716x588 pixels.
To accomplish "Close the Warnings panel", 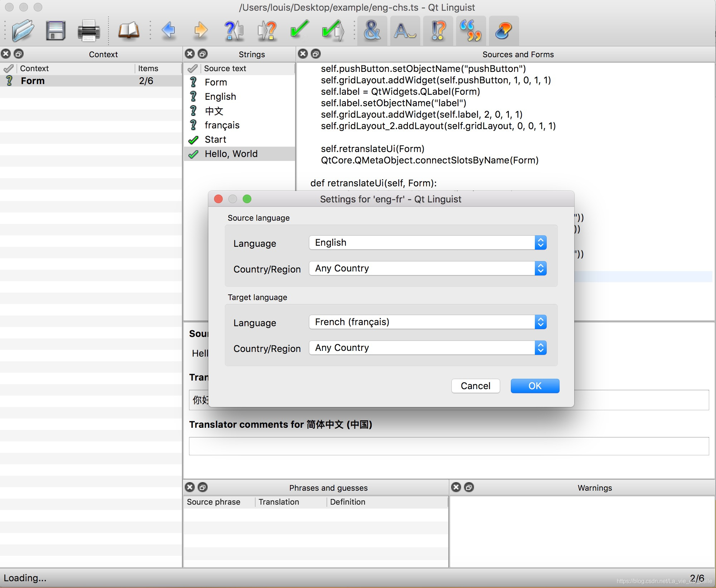I will pos(456,487).
